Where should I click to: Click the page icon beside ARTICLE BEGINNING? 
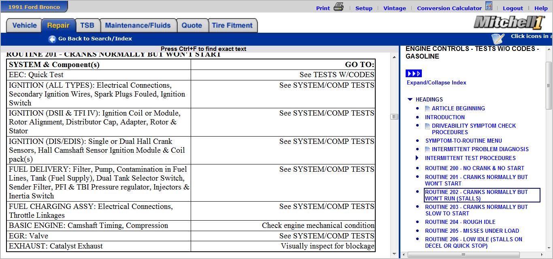click(428, 109)
